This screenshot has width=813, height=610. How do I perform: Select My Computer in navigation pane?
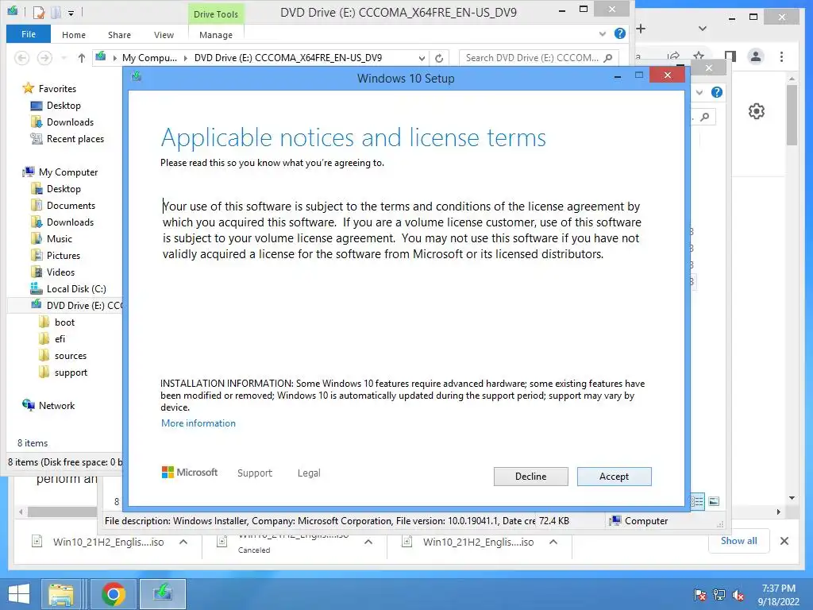pos(68,172)
